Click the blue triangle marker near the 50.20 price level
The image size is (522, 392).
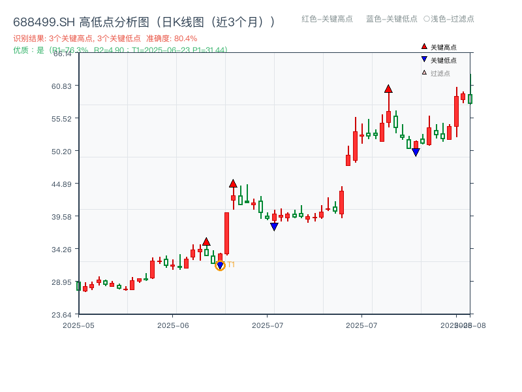point(416,151)
